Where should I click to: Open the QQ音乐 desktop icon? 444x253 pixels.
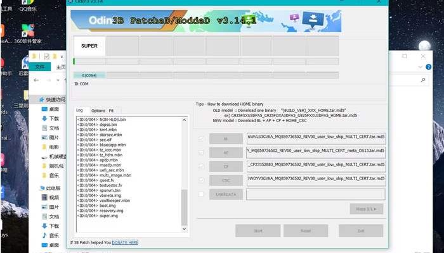[x=28, y=5]
